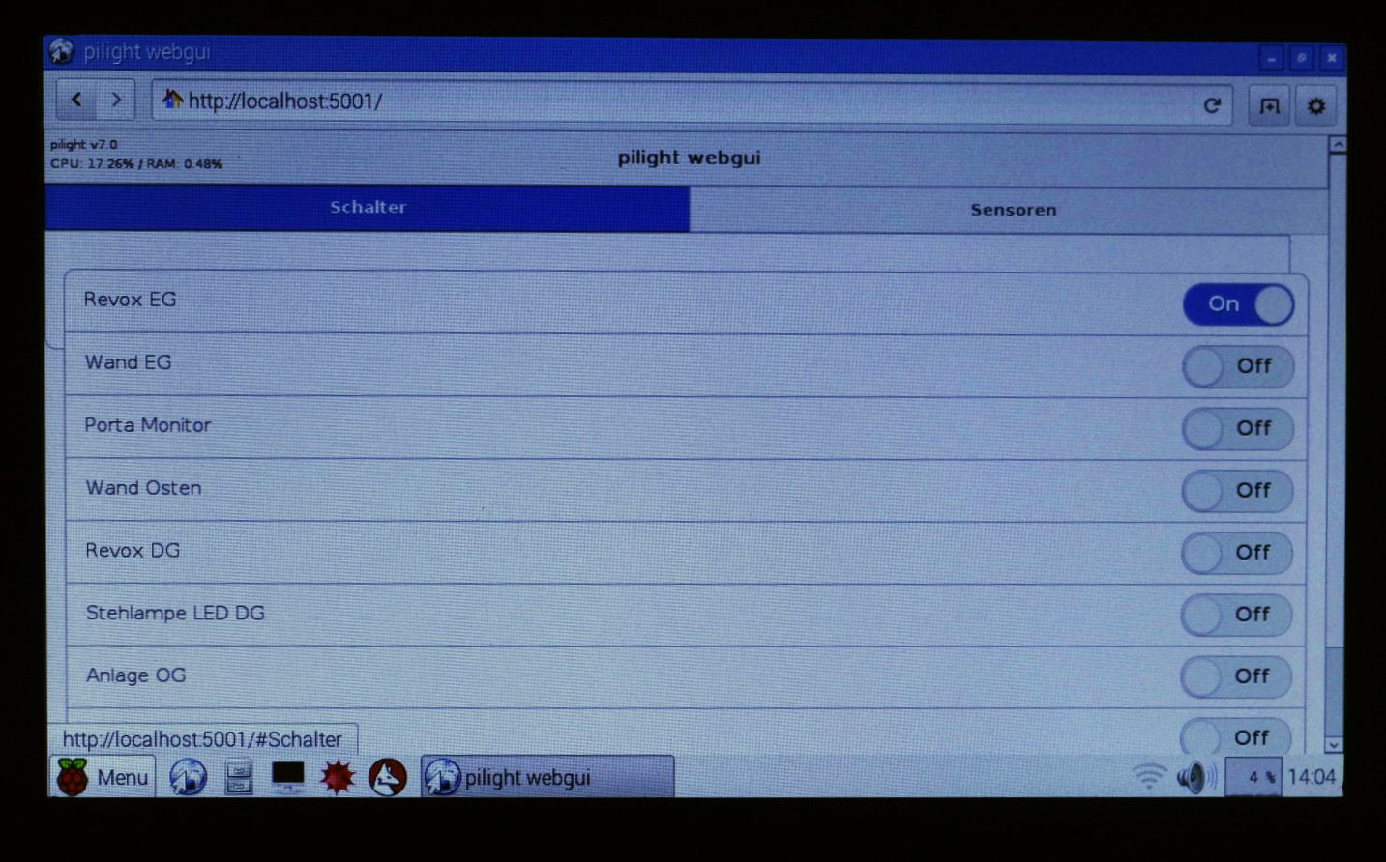1386x862 pixels.
Task: Launch the Mathematica red spiky icon
Action: point(338,777)
